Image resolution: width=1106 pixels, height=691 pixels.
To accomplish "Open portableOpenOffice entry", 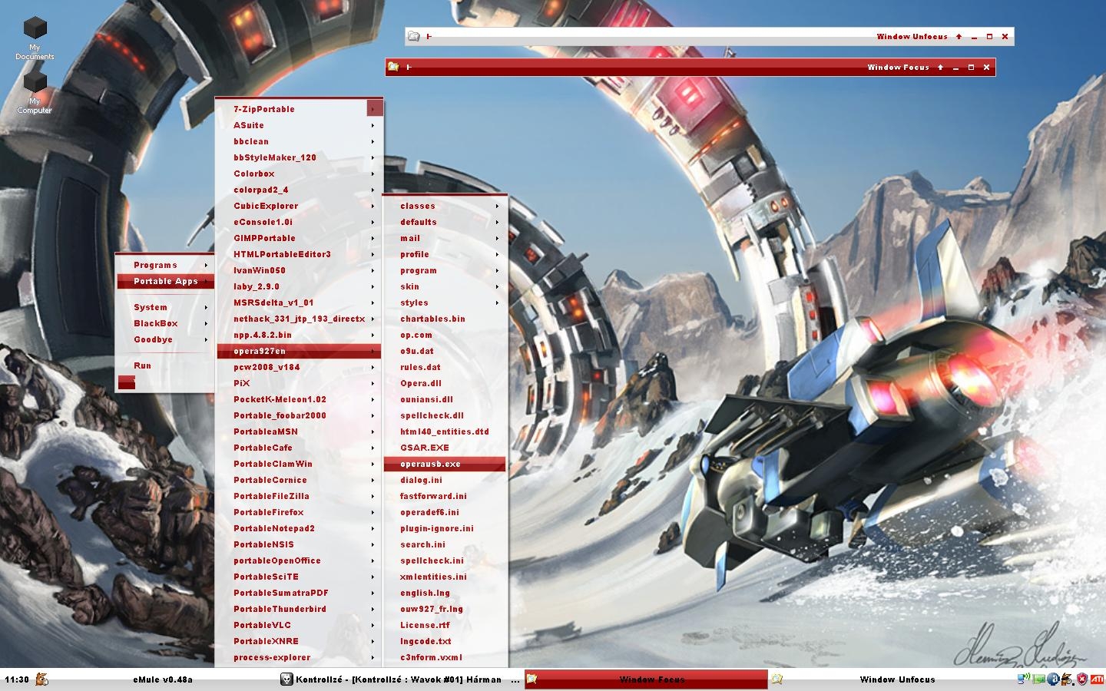I will [299, 561].
